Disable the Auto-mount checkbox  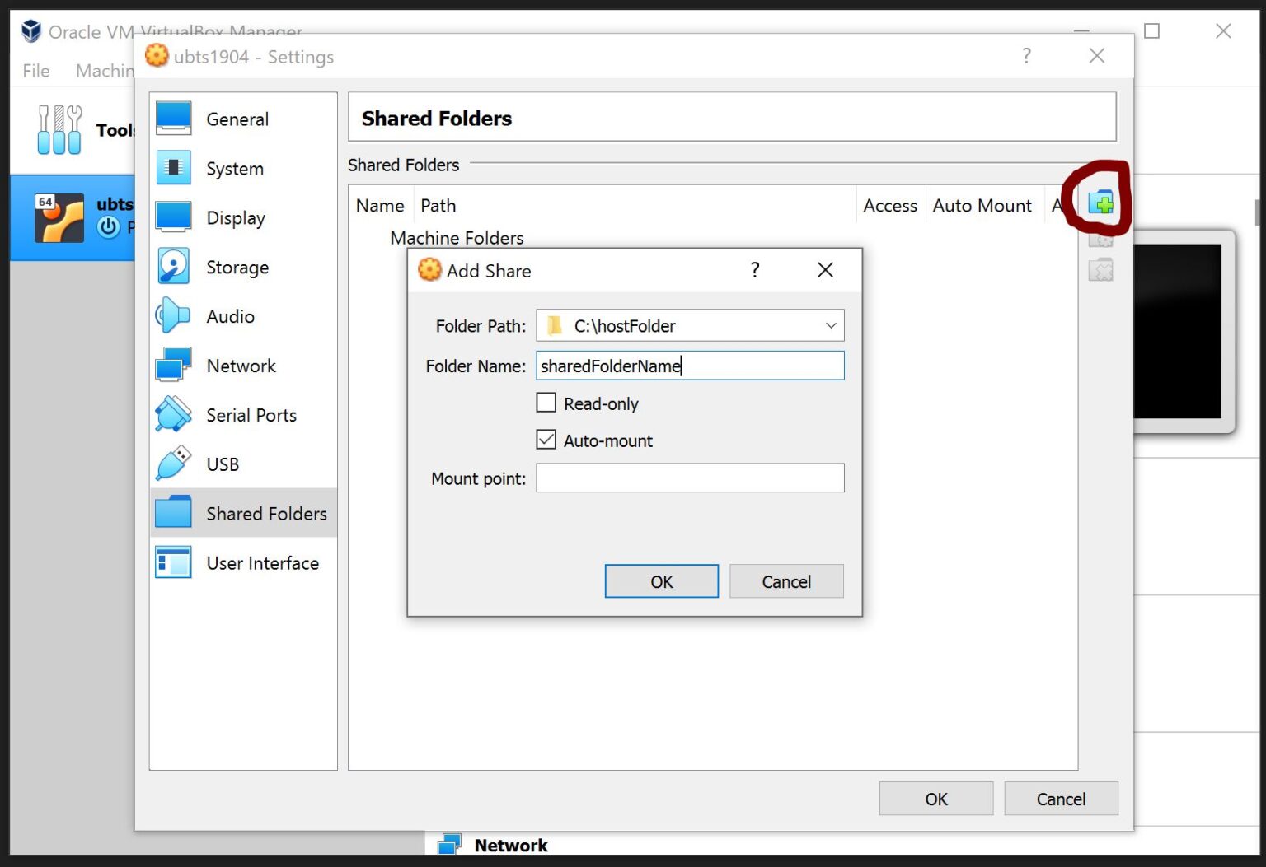pyautogui.click(x=546, y=439)
